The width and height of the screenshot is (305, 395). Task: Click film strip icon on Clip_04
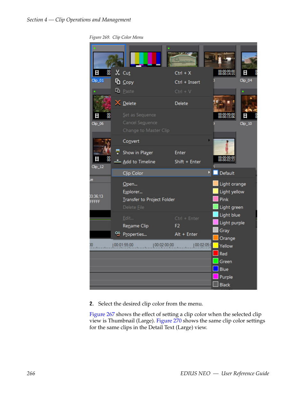245,73
